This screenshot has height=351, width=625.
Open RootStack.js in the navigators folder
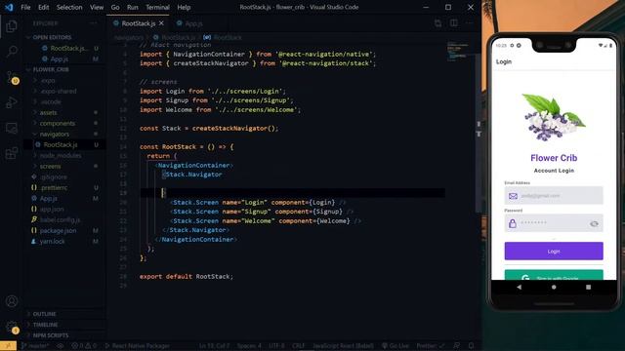[61, 145]
